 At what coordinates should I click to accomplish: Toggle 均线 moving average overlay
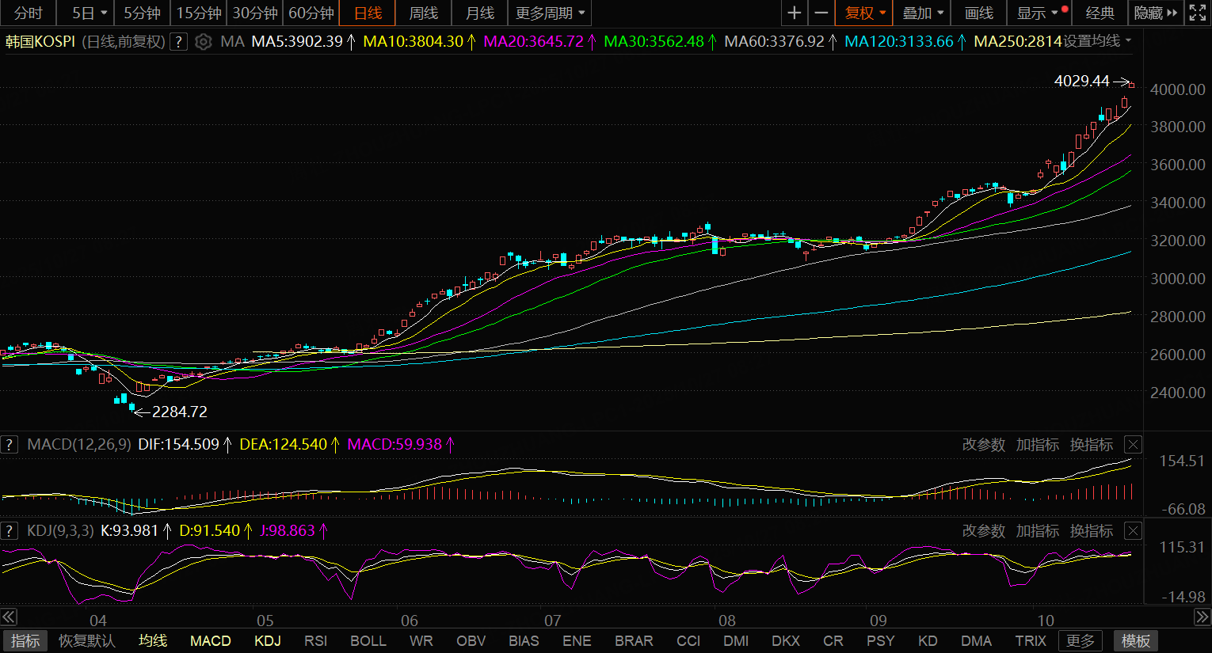[153, 641]
